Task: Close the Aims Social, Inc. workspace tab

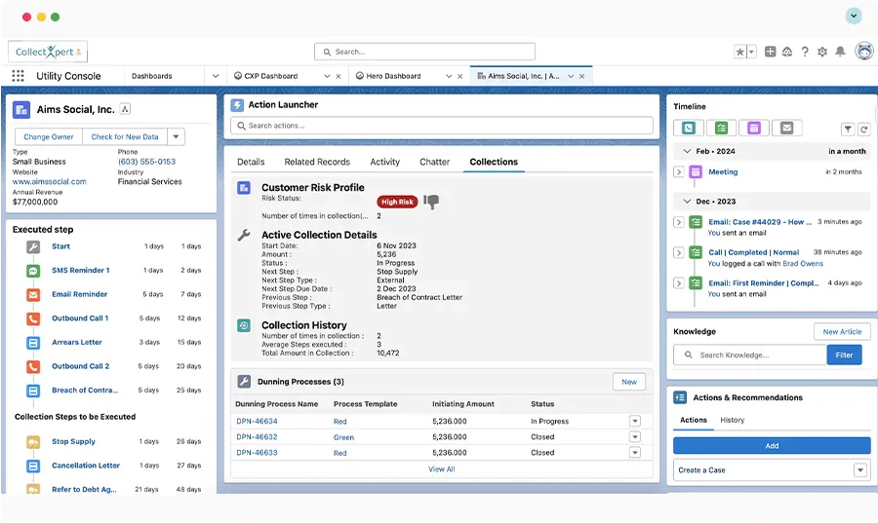Action: point(581,76)
